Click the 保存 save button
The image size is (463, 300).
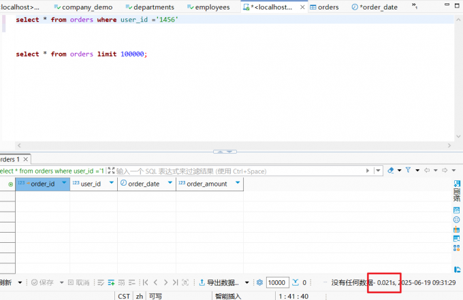42,282
